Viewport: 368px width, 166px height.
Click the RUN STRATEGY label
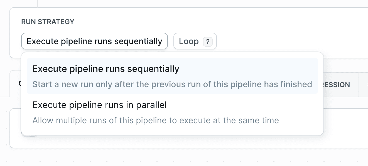(x=47, y=22)
